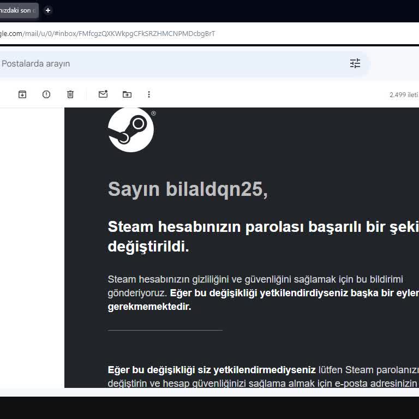Image resolution: width=419 pixels, height=419 pixels.
Task: Archive the open email
Action: coord(22,94)
